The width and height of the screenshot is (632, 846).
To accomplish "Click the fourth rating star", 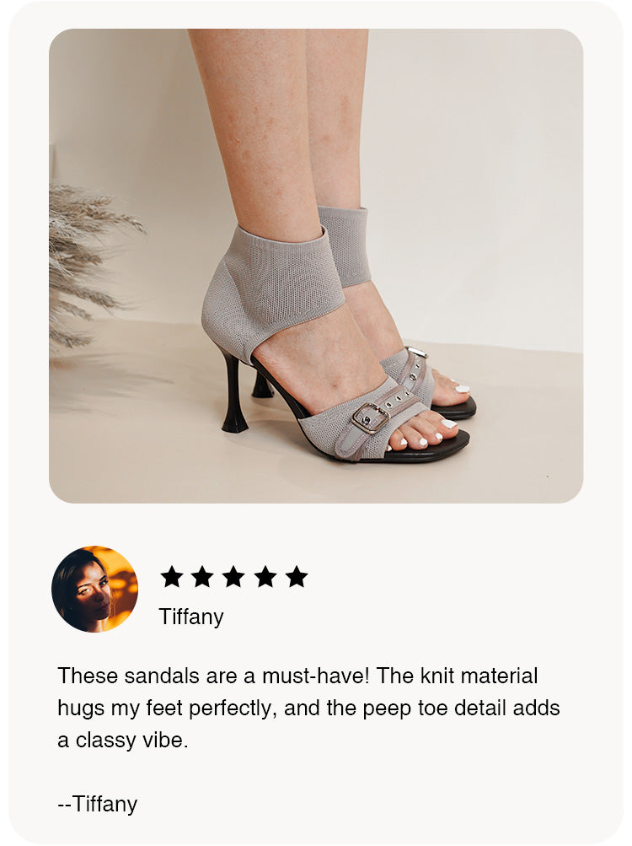I will [265, 577].
